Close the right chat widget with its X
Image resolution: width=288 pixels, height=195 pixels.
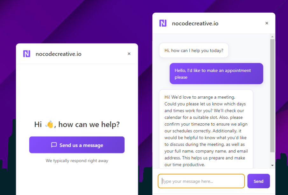[266, 23]
